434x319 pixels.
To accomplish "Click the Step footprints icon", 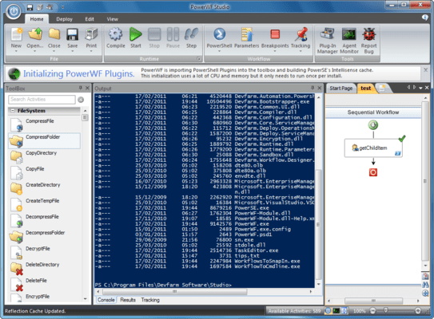I will click(x=191, y=34).
